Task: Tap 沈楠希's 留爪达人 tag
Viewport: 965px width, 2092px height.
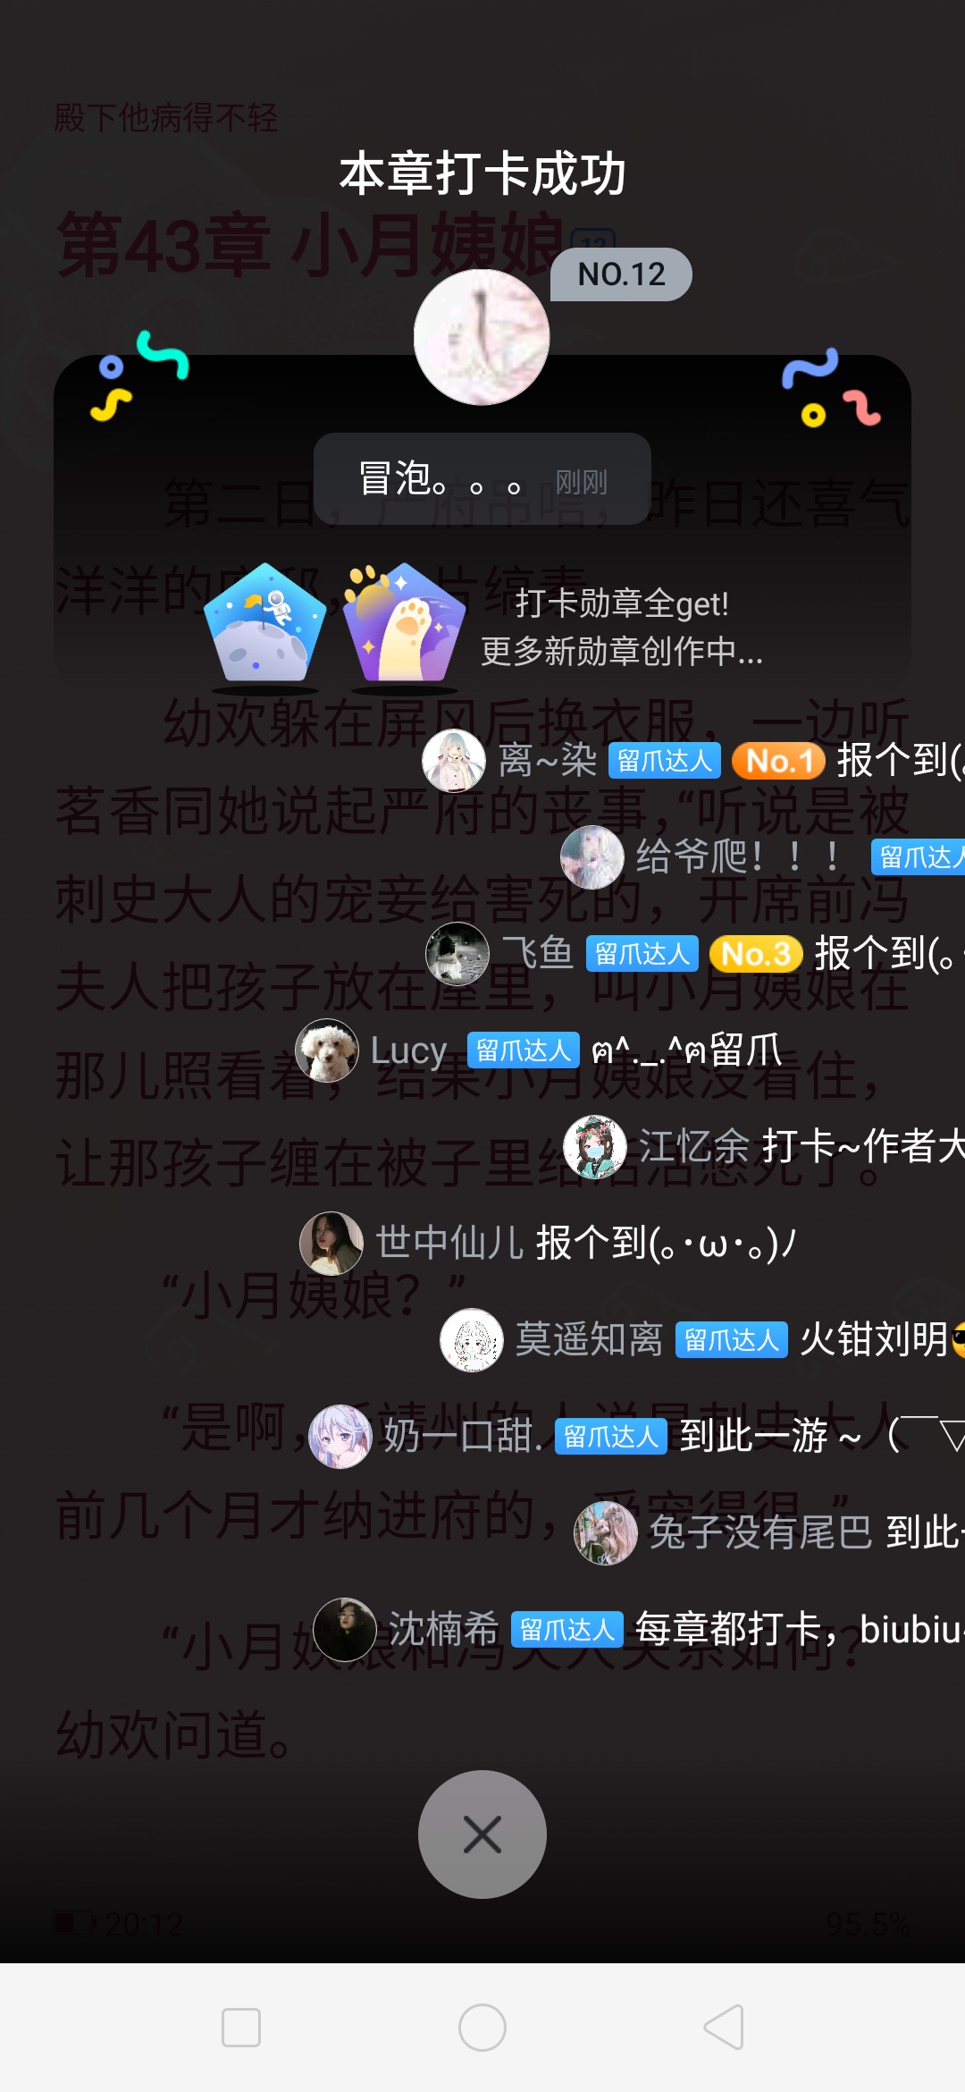Action: [x=567, y=1630]
